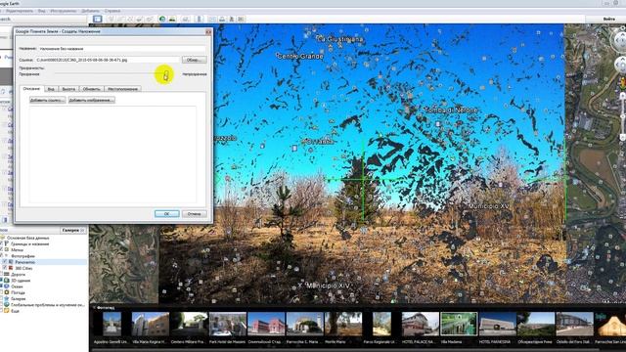Viewport: 626px width, 352px height.
Task: Open the Инструменты menu
Action: [64, 11]
